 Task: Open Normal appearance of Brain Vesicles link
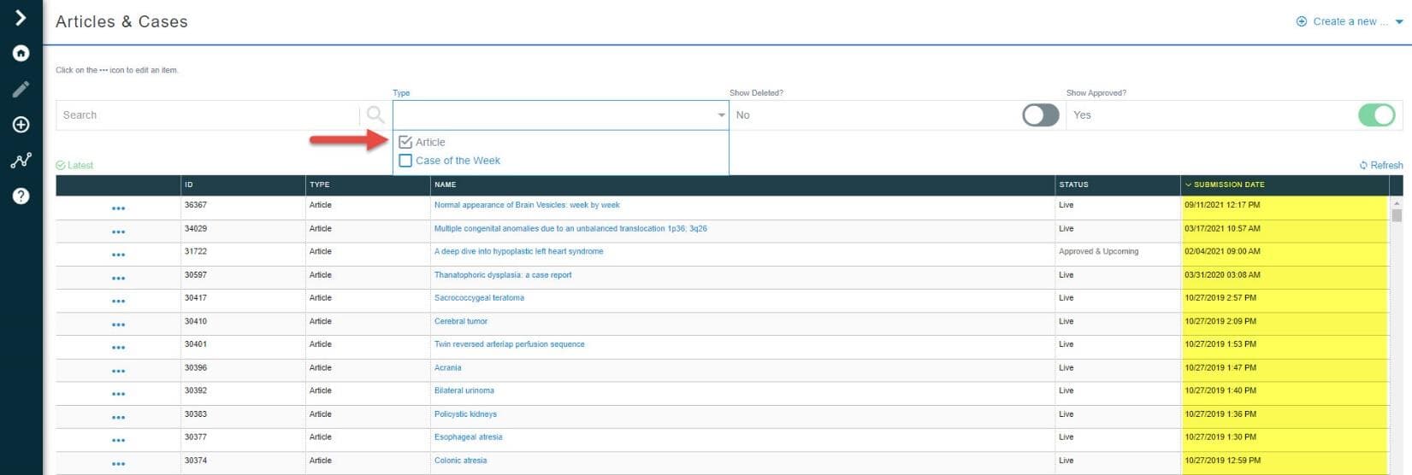tap(527, 205)
